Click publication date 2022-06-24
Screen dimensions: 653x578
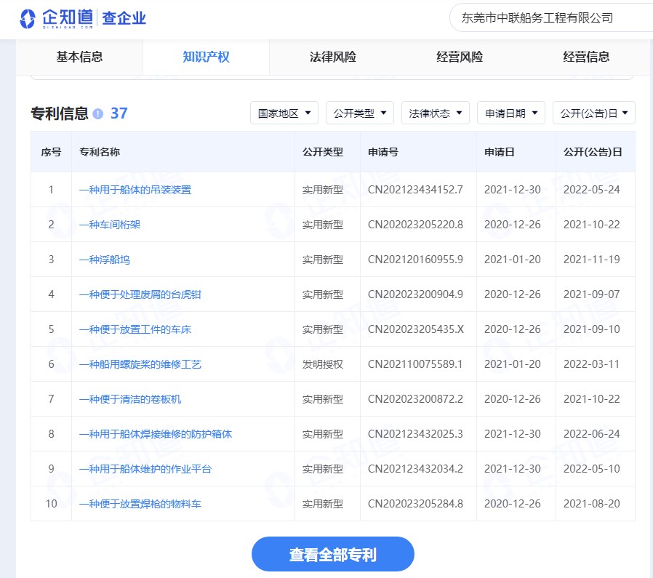(592, 434)
